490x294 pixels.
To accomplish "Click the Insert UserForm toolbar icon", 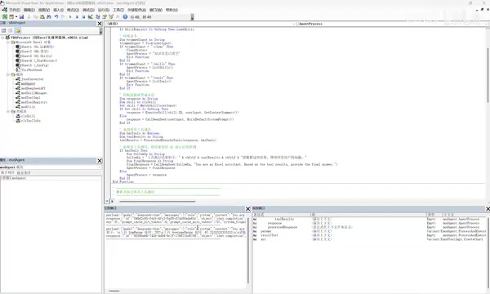I will point(11,17).
